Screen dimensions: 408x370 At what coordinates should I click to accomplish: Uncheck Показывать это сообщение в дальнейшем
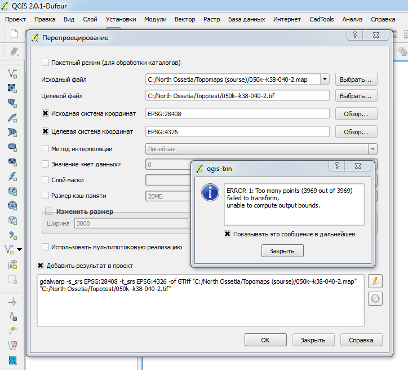click(x=228, y=234)
